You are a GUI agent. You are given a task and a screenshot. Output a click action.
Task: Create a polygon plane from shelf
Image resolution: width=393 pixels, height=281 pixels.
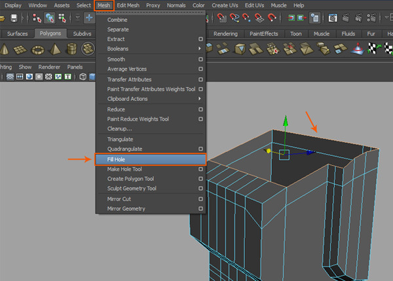click(x=20, y=50)
